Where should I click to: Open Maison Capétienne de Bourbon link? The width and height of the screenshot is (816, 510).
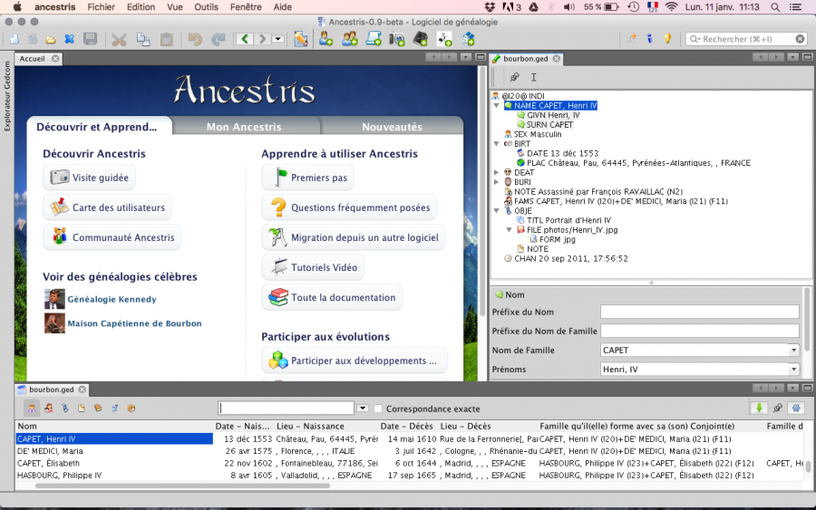coord(135,323)
